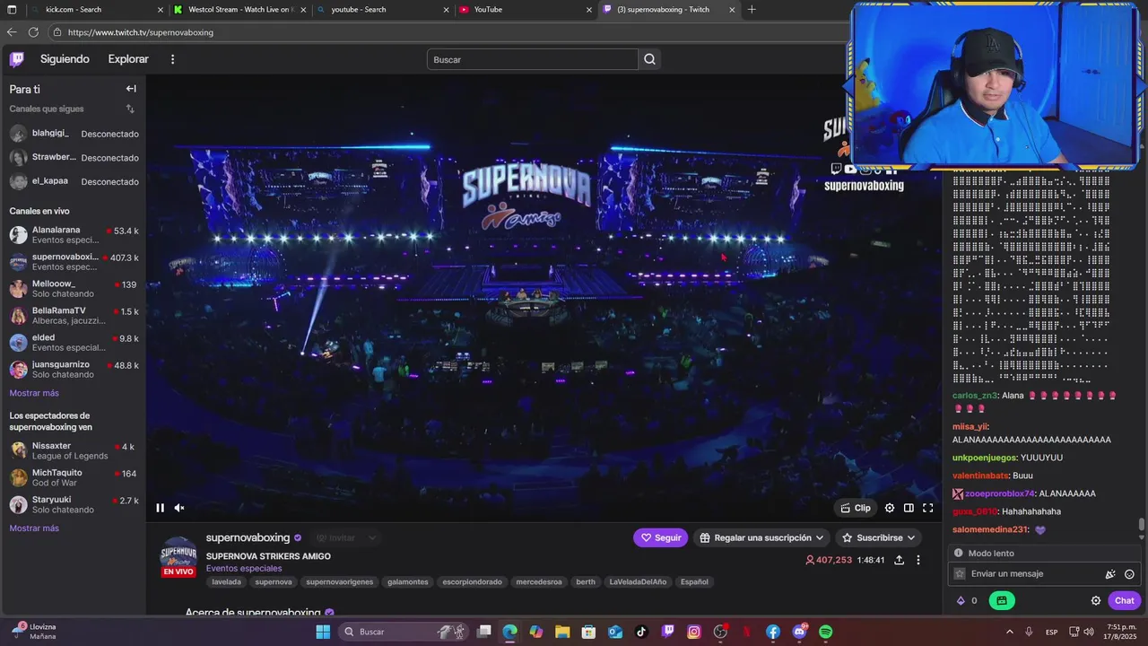The height and width of the screenshot is (646, 1148).
Task: Click the Invitar button
Action: pos(336,537)
